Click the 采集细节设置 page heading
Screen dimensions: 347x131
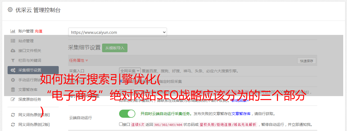point(84,48)
